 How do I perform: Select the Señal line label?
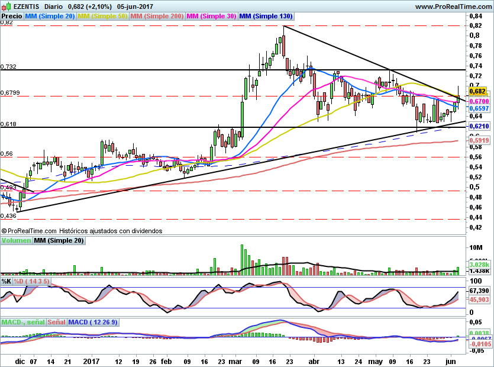click(x=56, y=322)
